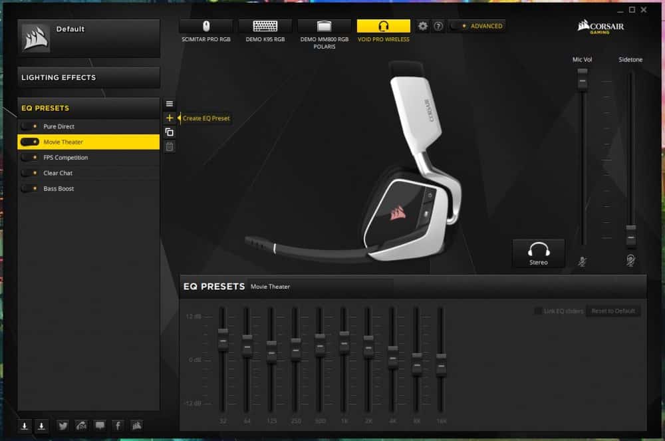The image size is (665, 441).
Task: Click the 500 Hz EQ slider handle
Action: coord(320,346)
